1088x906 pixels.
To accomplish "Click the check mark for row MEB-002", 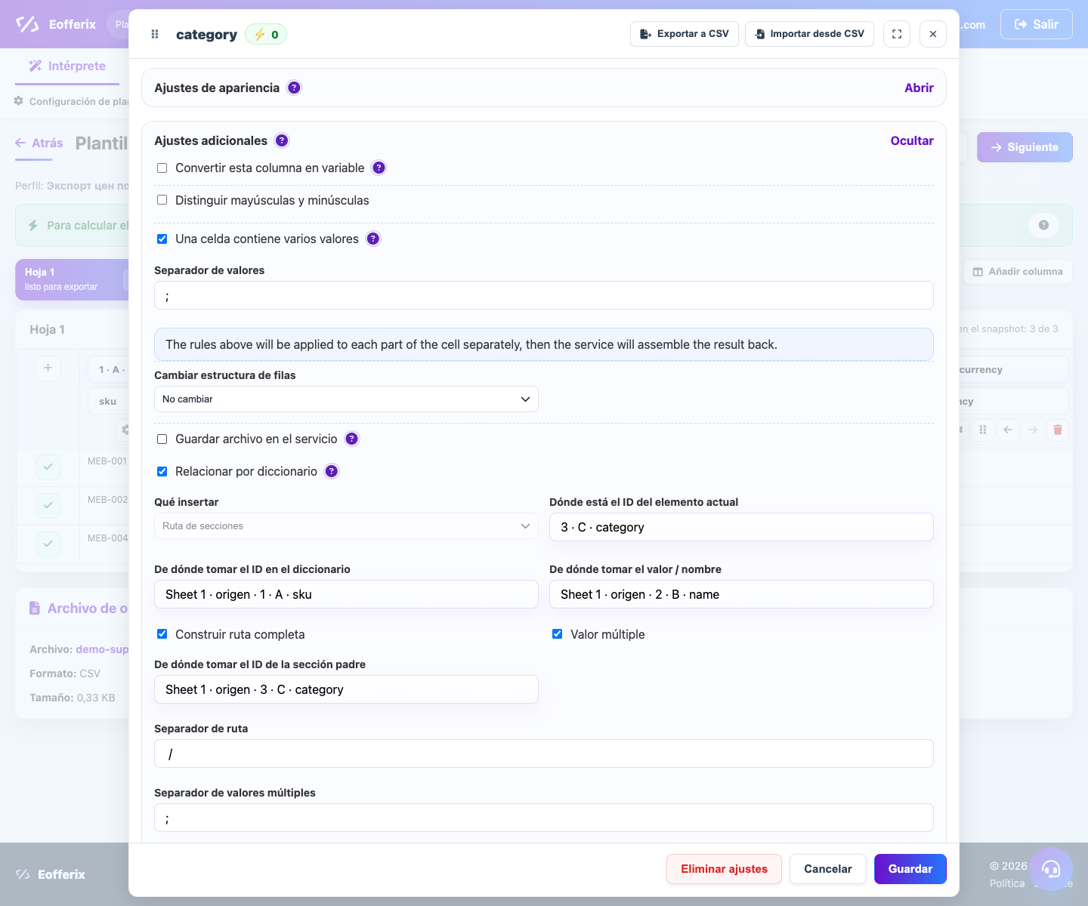I will pos(48,505).
